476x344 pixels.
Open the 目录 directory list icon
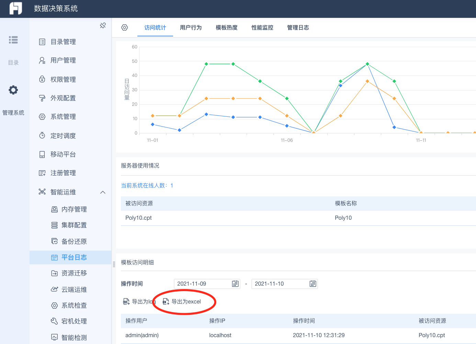pos(13,40)
